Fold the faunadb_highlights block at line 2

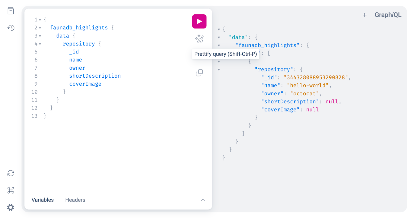click(x=40, y=28)
